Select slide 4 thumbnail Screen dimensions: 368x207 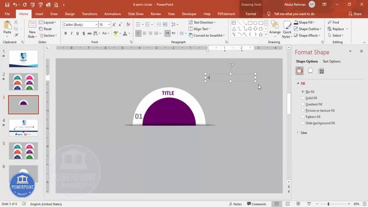(24, 128)
